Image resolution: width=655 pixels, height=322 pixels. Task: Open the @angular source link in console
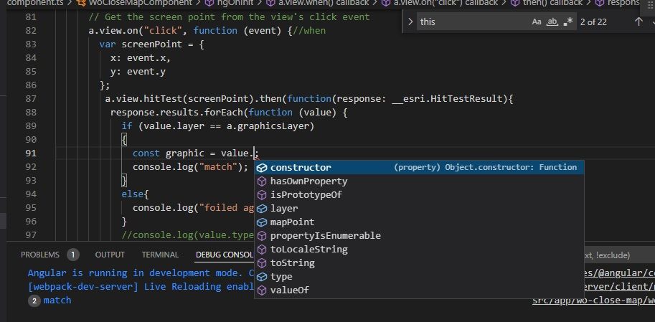619,273
